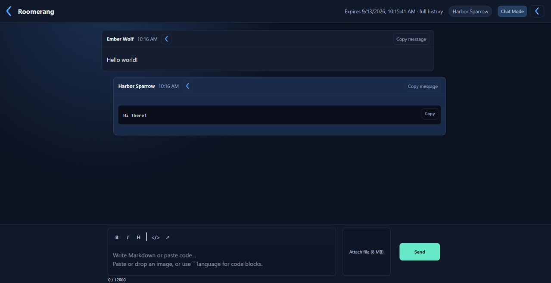The width and height of the screenshot is (551, 283).
Task: Click the Ember Wolf sender name
Action: (120, 39)
